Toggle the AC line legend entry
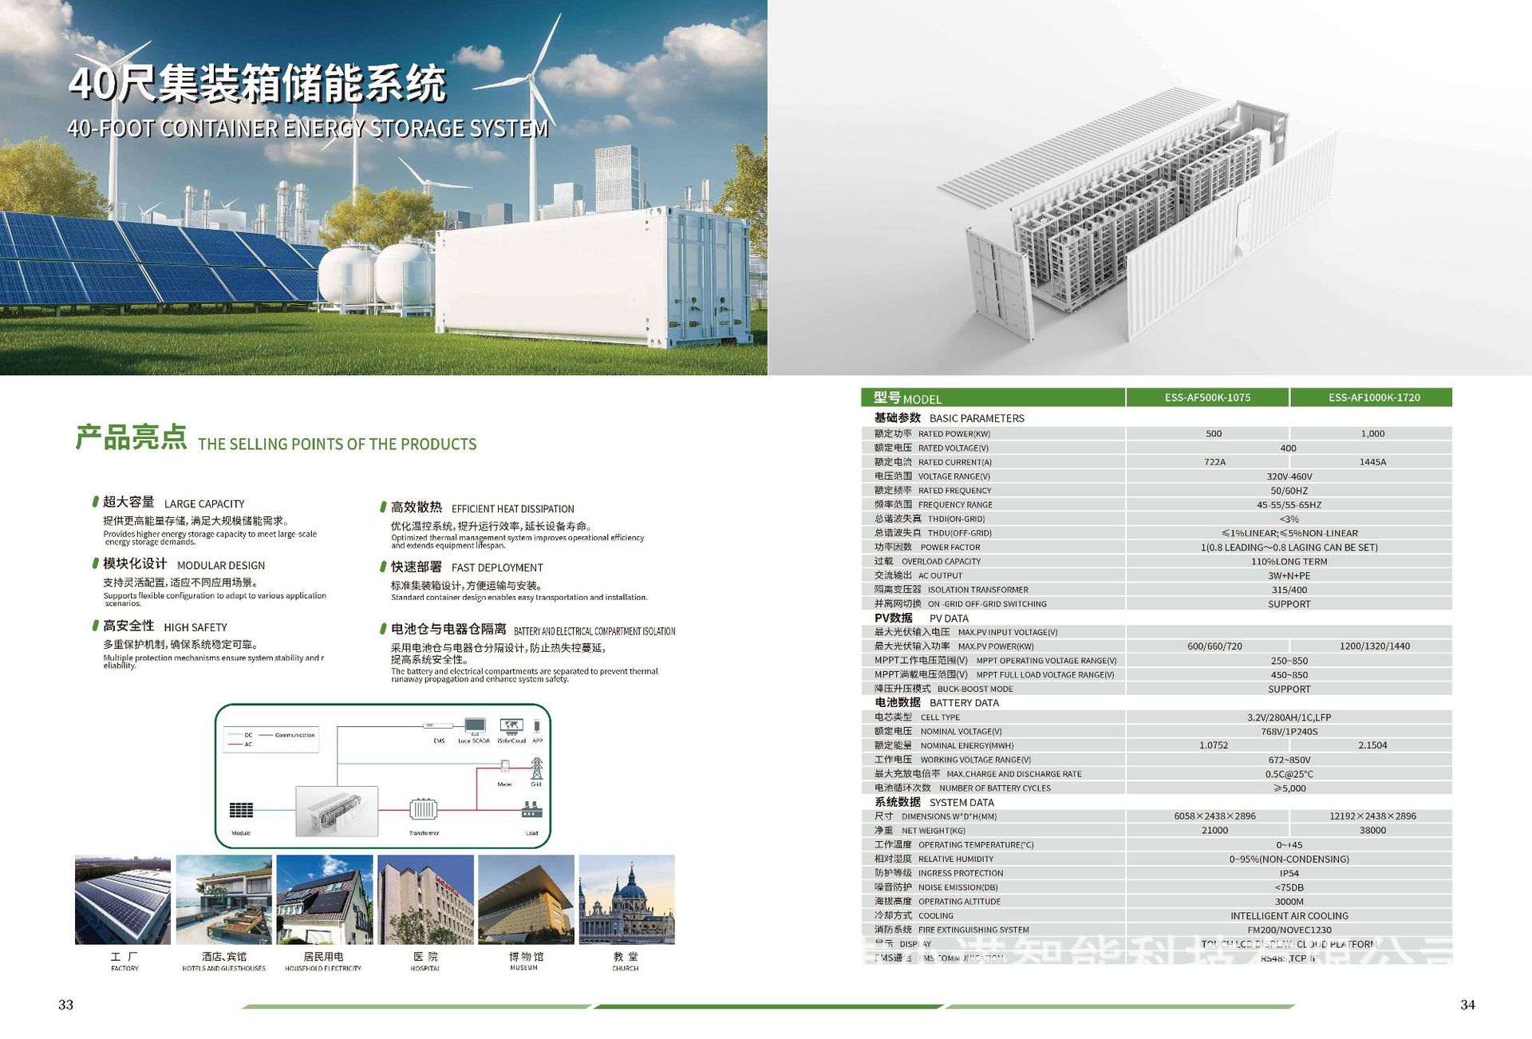This screenshot has height=1039, width=1532. (239, 745)
